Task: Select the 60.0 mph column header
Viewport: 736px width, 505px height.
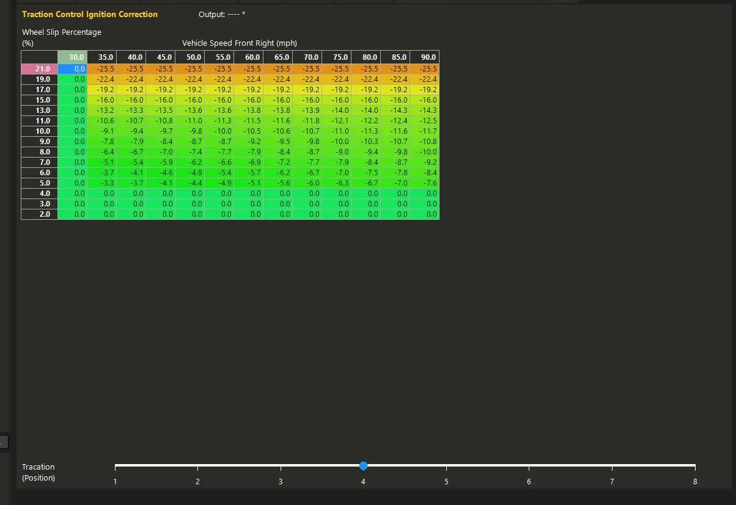Action: coord(249,57)
